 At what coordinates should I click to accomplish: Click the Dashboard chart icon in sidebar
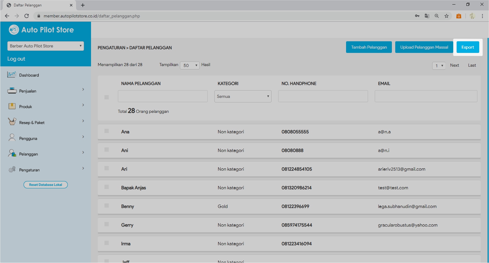(x=12, y=75)
